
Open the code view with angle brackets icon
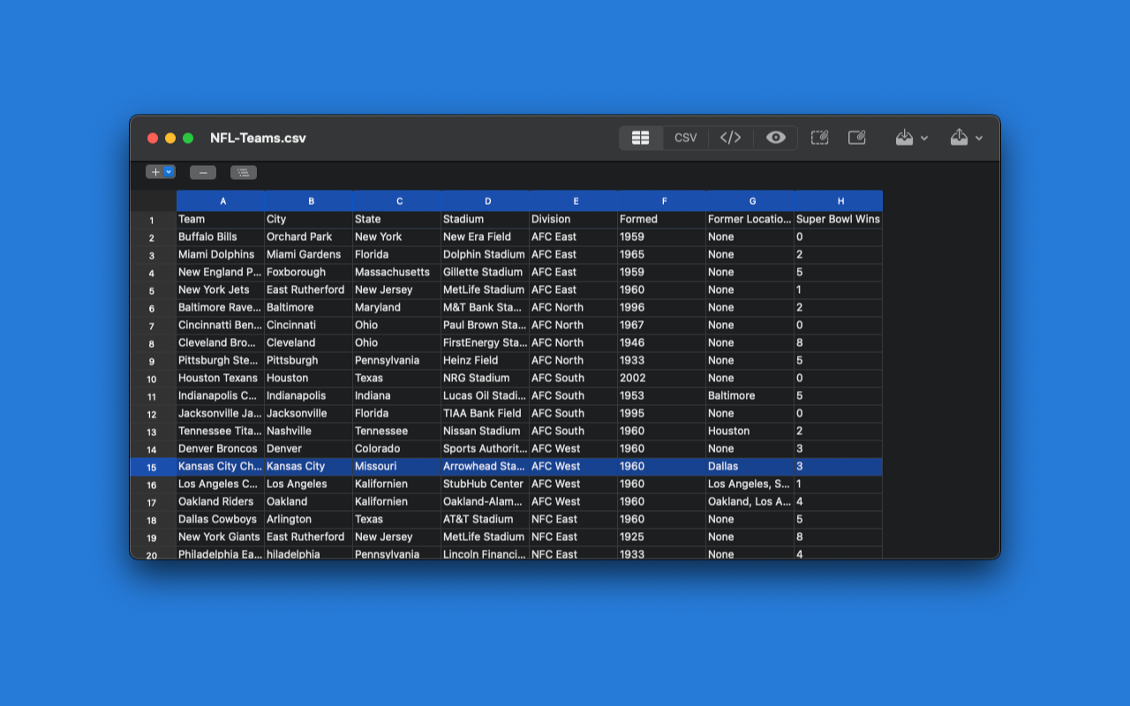tap(730, 138)
